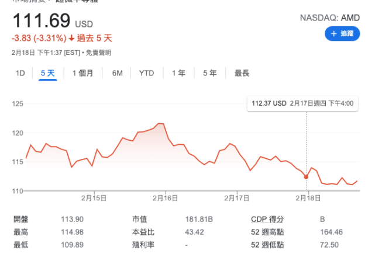The width and height of the screenshot is (375, 257).
Task: Click the plus icon in 追蹤 button
Action: pos(333,34)
